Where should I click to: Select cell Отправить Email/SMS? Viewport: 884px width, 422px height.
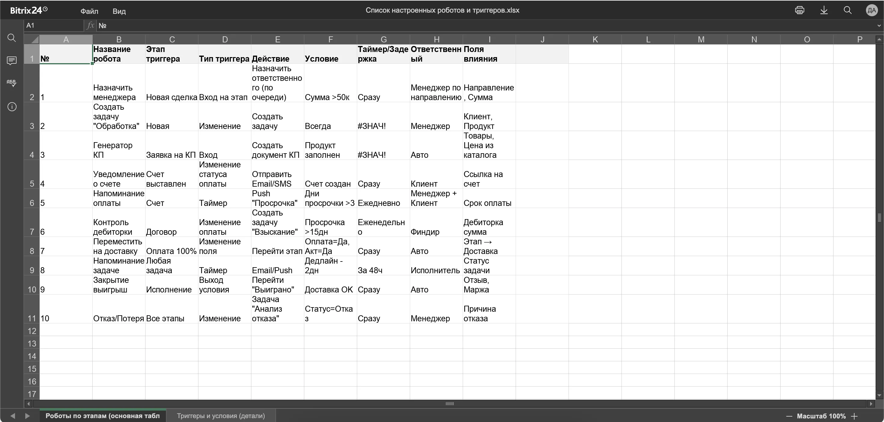[278, 174]
